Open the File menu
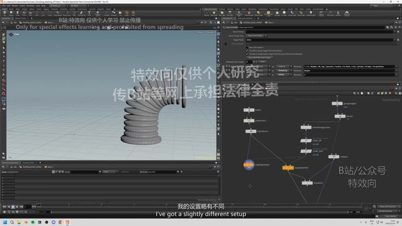 (x=4, y=6)
